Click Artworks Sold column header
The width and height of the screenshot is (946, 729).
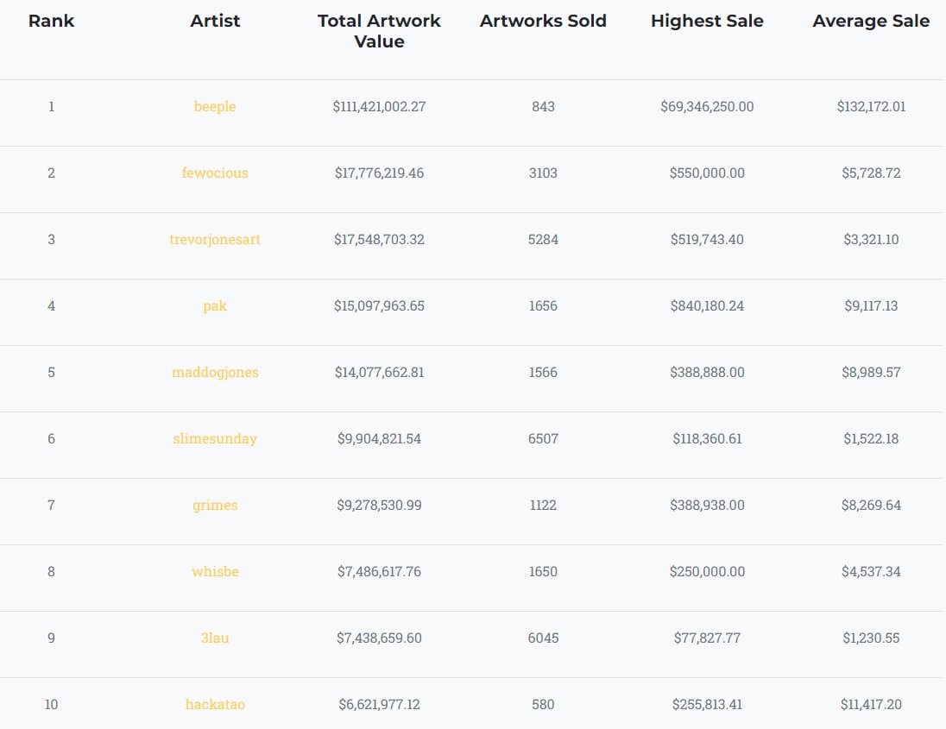[543, 21]
